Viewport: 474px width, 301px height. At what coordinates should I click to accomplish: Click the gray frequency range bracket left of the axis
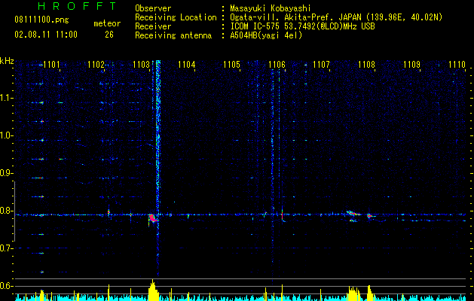click(x=14, y=211)
